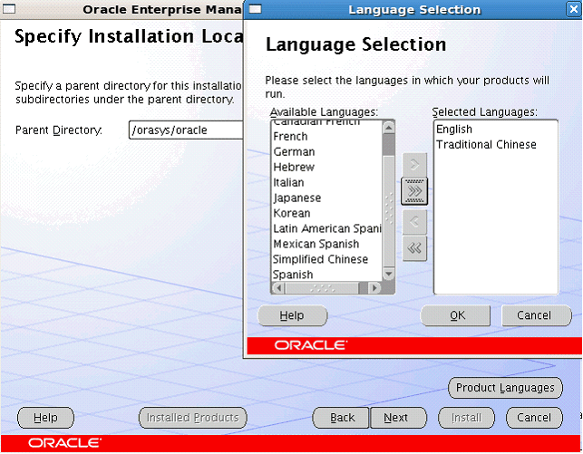The width and height of the screenshot is (583, 454).
Task: Select German in Available Languages
Action: [326, 151]
